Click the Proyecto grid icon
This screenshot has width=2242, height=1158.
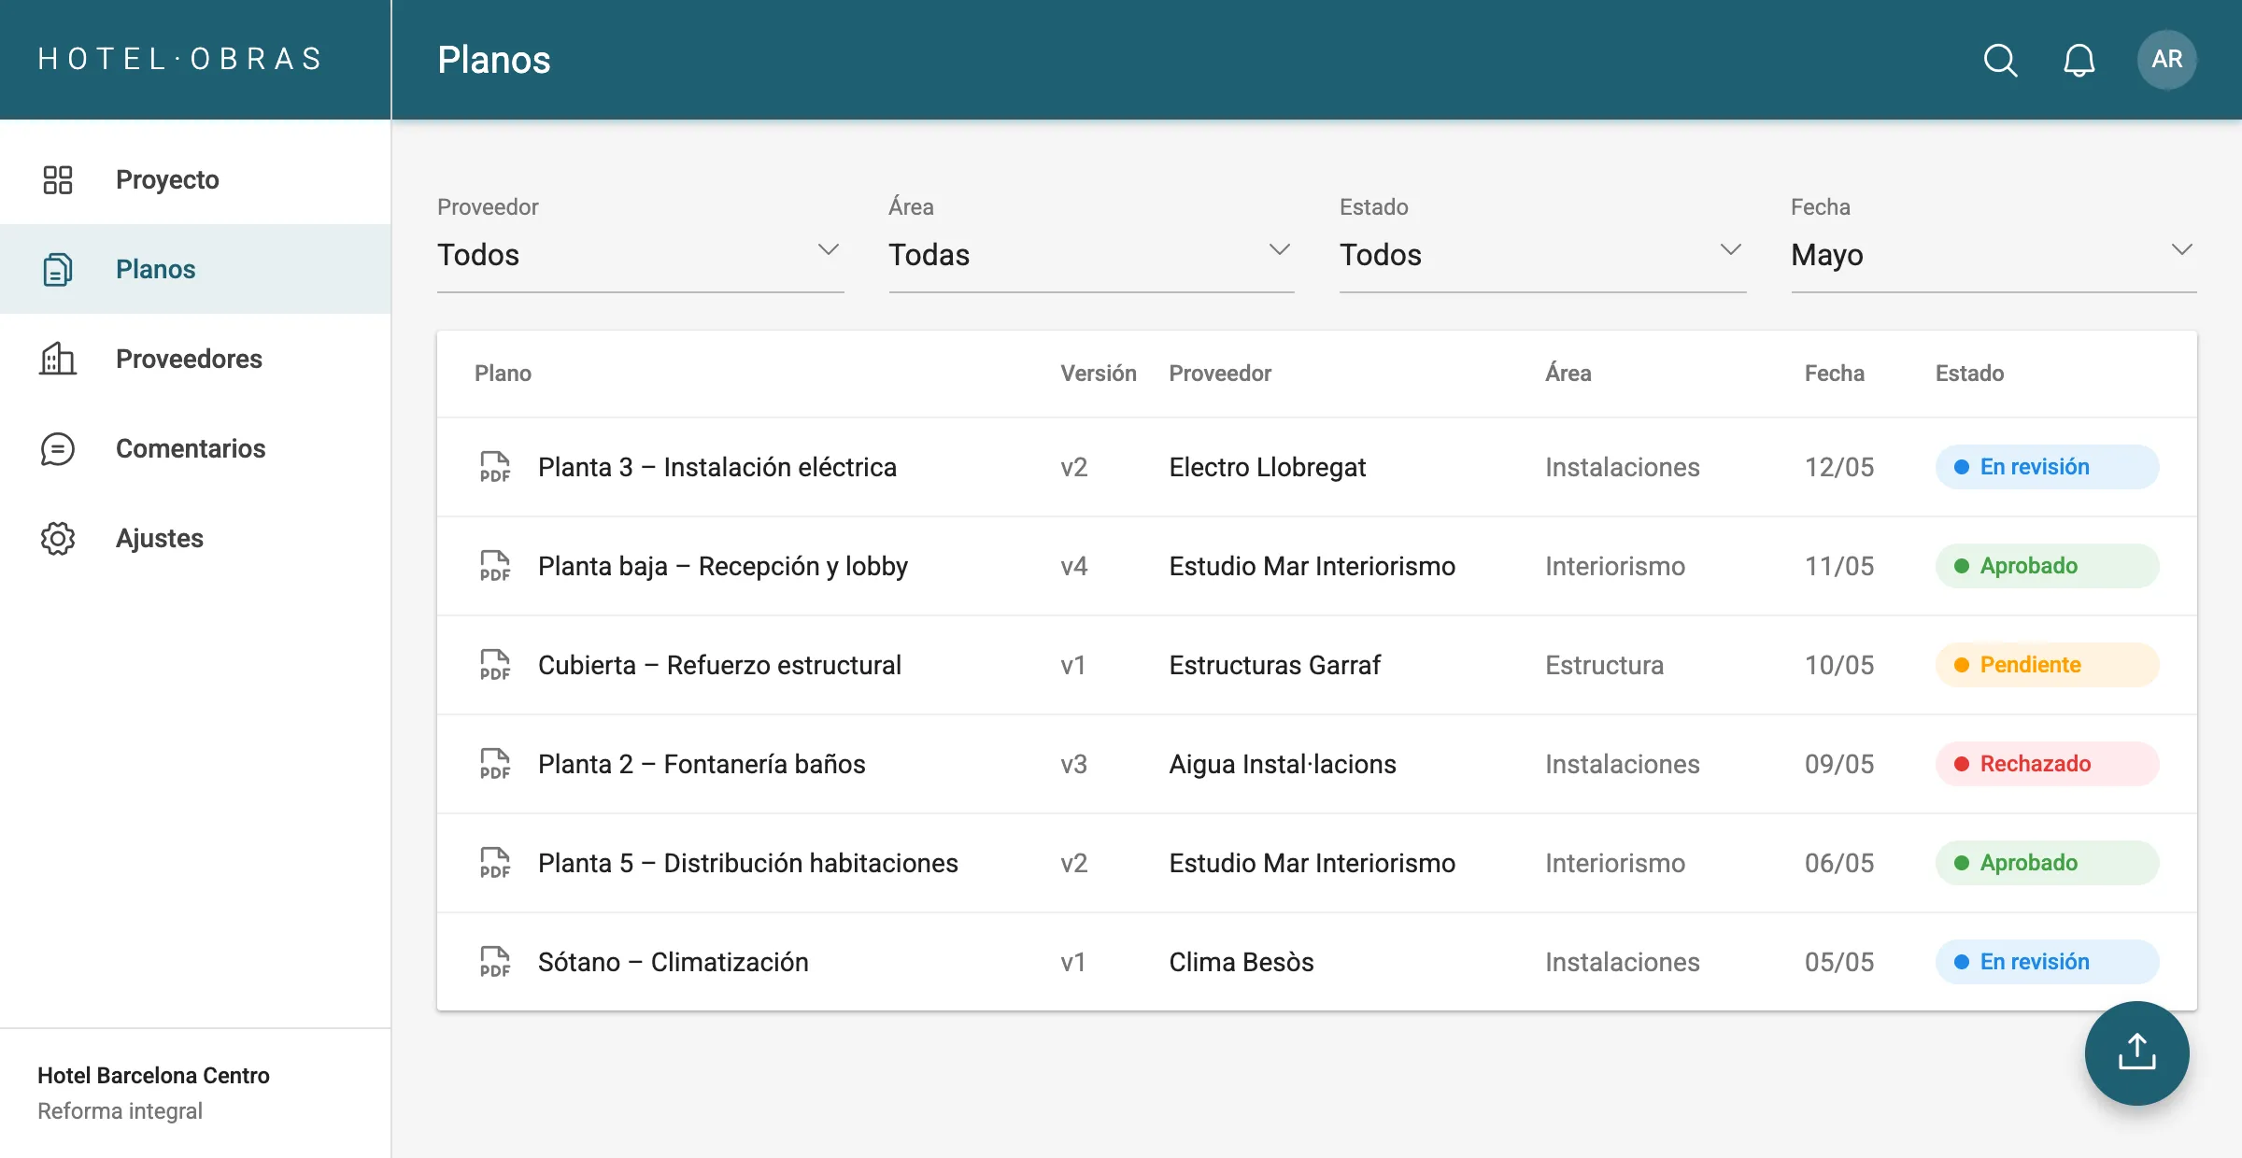(x=58, y=179)
